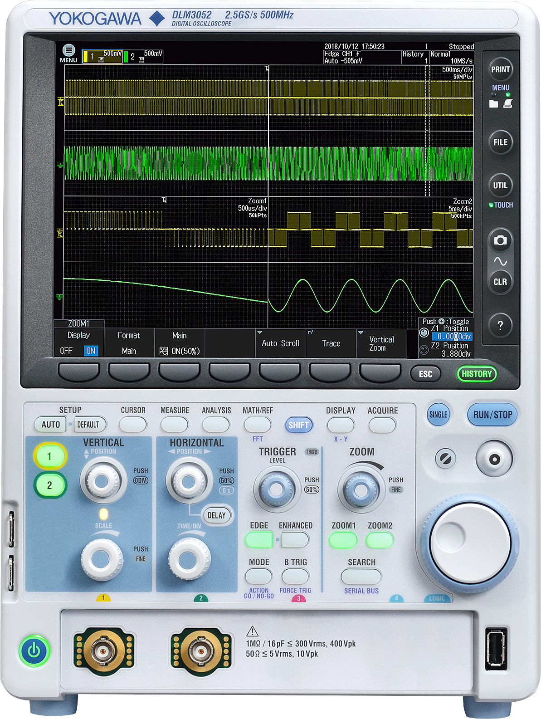Toggle the lit HISTORY button

tap(477, 374)
